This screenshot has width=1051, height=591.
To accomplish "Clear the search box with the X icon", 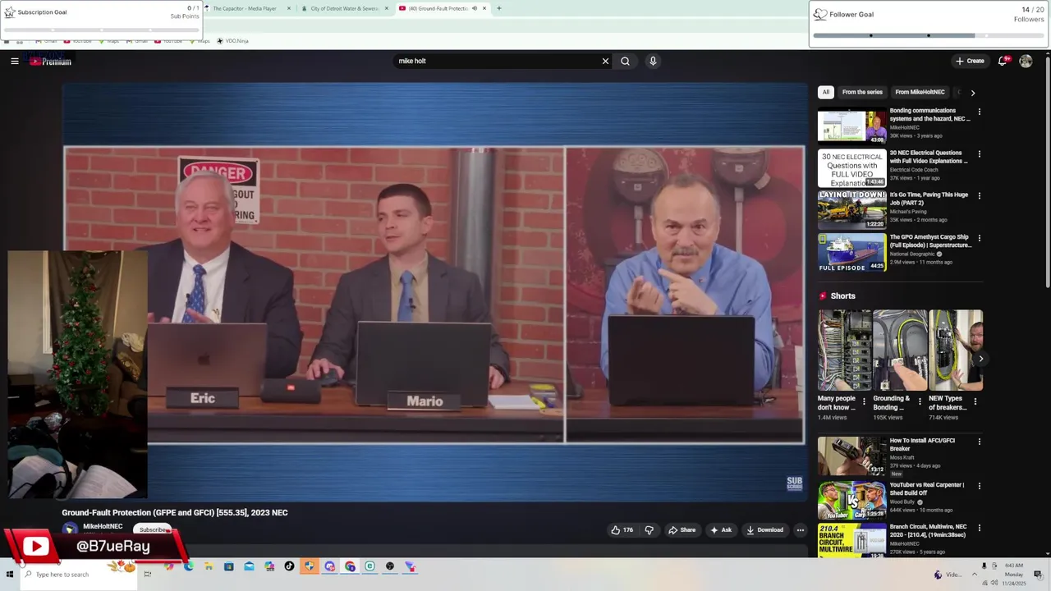I will click(x=605, y=61).
